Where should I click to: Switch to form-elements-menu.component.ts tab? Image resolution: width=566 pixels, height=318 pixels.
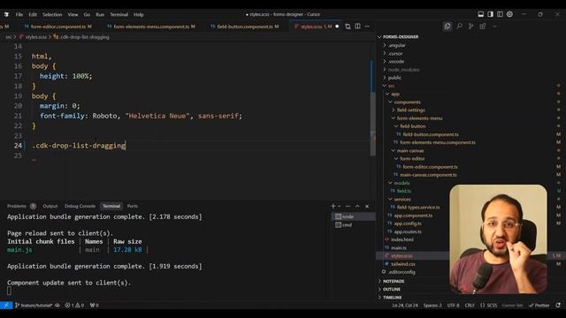point(151,26)
